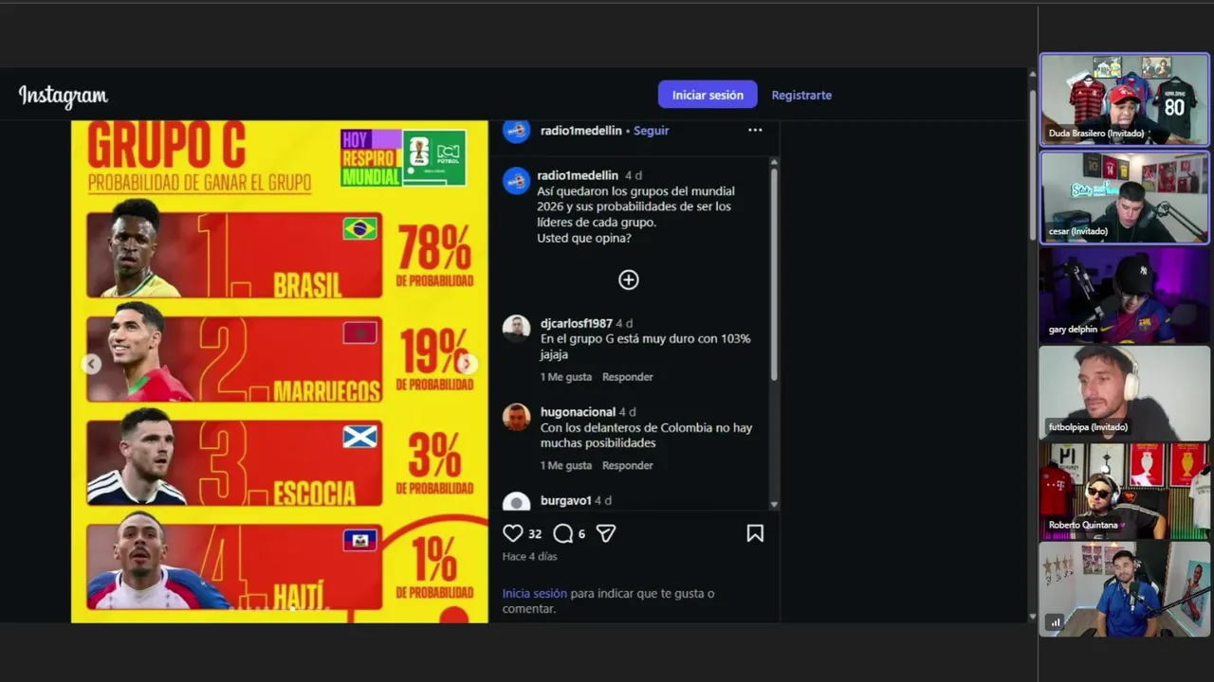Open djcarlosf1987 commenter avatar
Image resolution: width=1214 pixels, height=682 pixels.
point(516,329)
